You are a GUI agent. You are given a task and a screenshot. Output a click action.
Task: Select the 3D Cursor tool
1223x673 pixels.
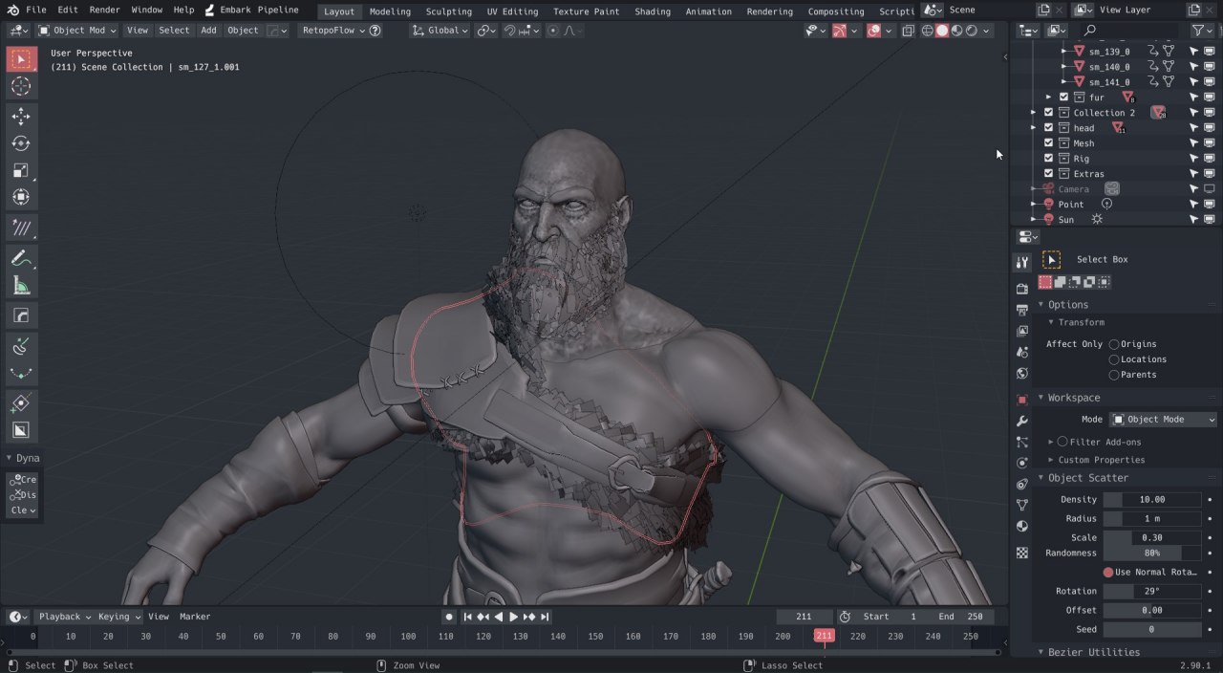click(21, 87)
